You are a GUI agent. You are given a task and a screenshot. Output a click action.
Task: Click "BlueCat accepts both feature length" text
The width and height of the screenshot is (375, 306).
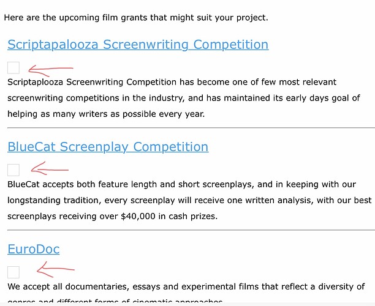point(82,184)
